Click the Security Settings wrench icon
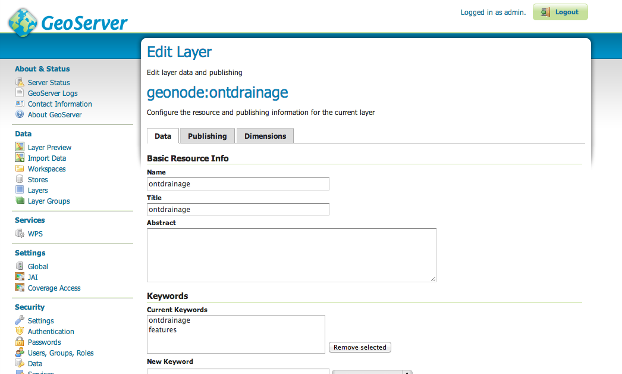Screen dimensions: 622x374 20,320
